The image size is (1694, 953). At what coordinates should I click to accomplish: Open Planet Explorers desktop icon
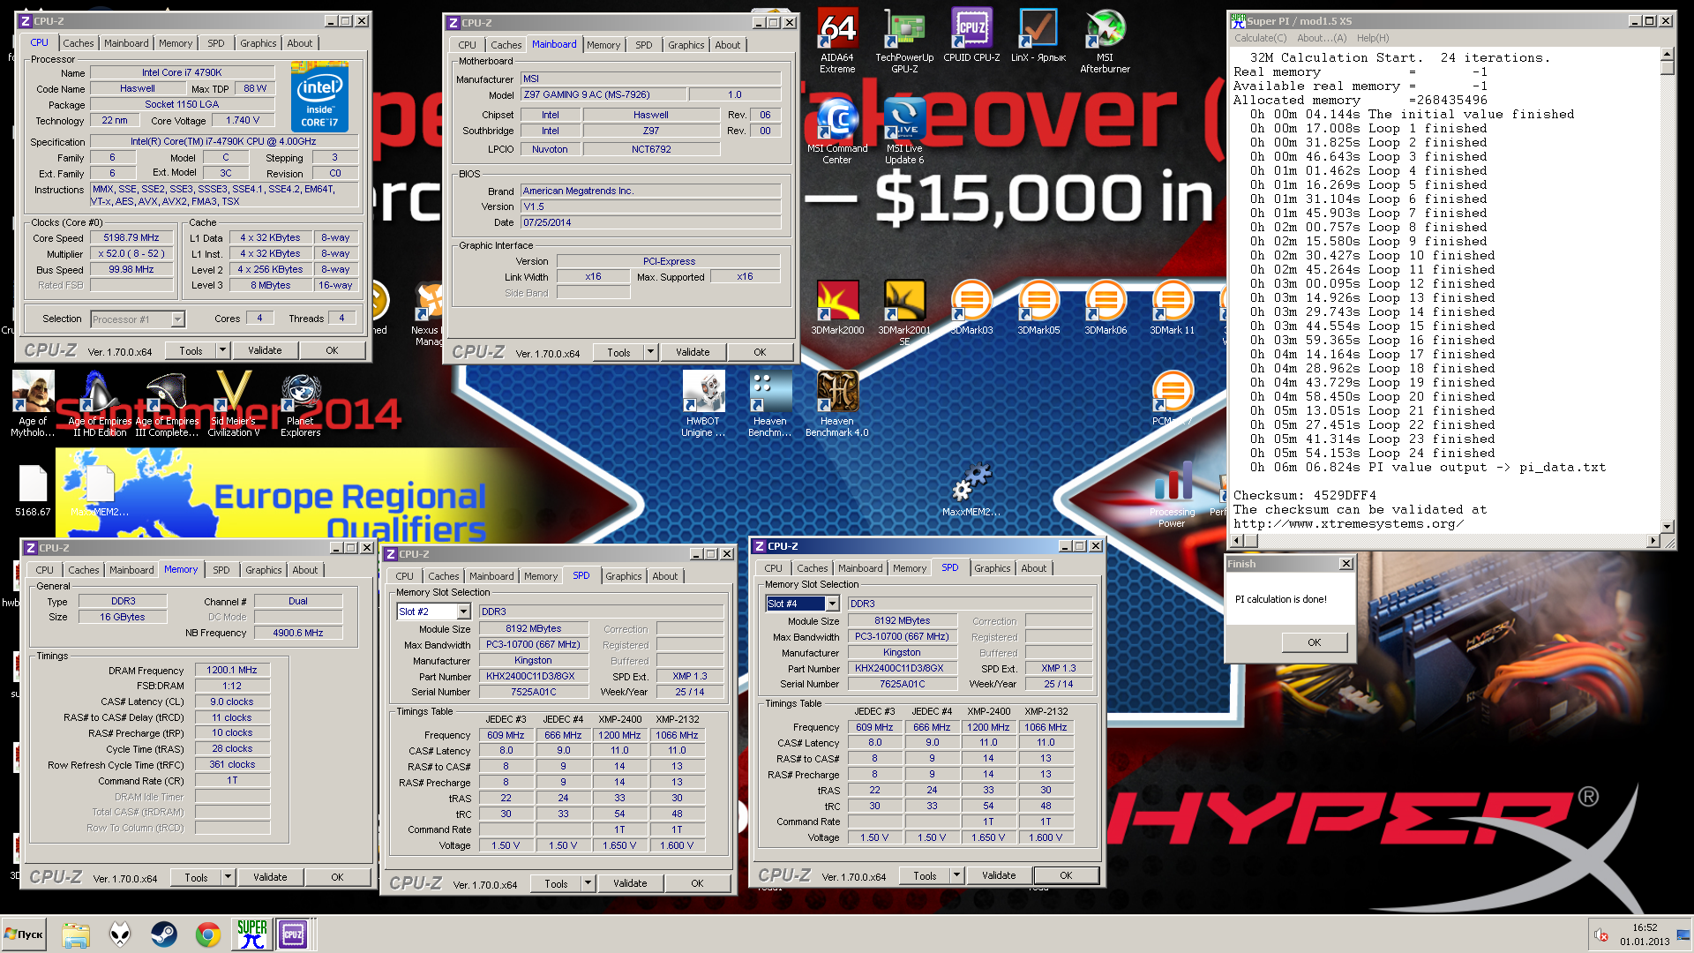click(301, 403)
